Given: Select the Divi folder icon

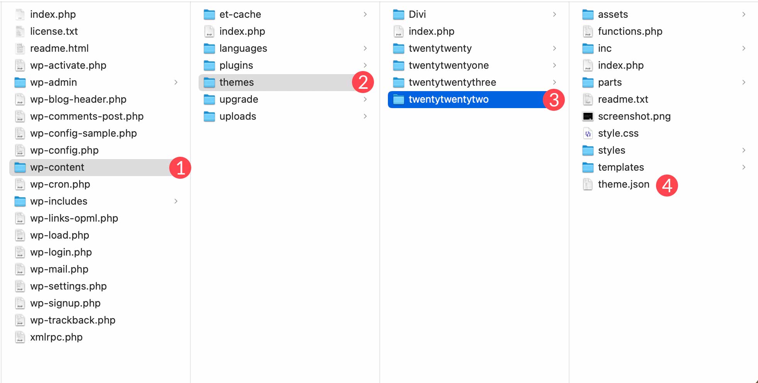Looking at the screenshot, I should (398, 14).
